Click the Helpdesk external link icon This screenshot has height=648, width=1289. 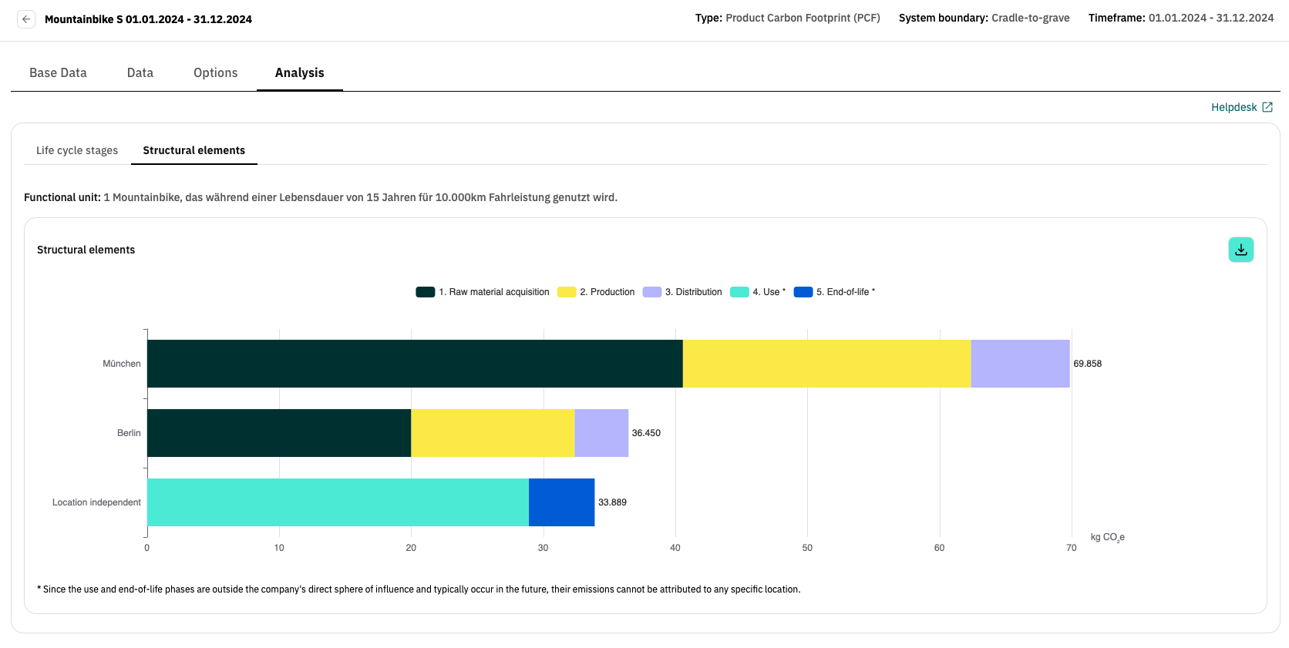click(x=1267, y=107)
